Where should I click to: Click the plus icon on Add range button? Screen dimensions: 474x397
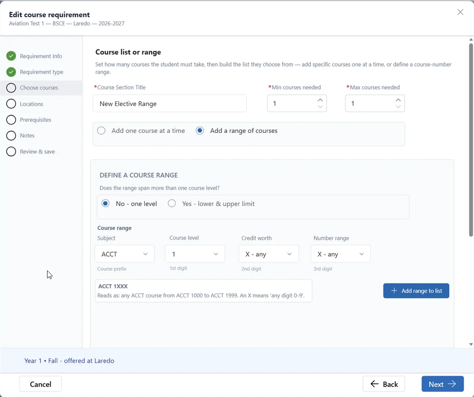394,291
